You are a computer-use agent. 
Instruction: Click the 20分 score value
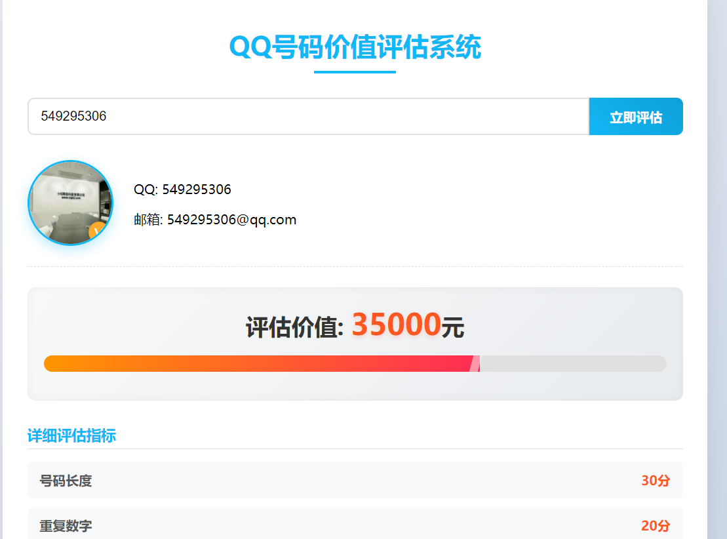tap(656, 526)
